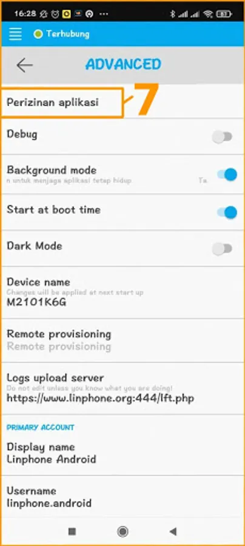The width and height of the screenshot is (245, 546).
Task: Tap the green Terhubung status indicator
Action: coord(38,34)
